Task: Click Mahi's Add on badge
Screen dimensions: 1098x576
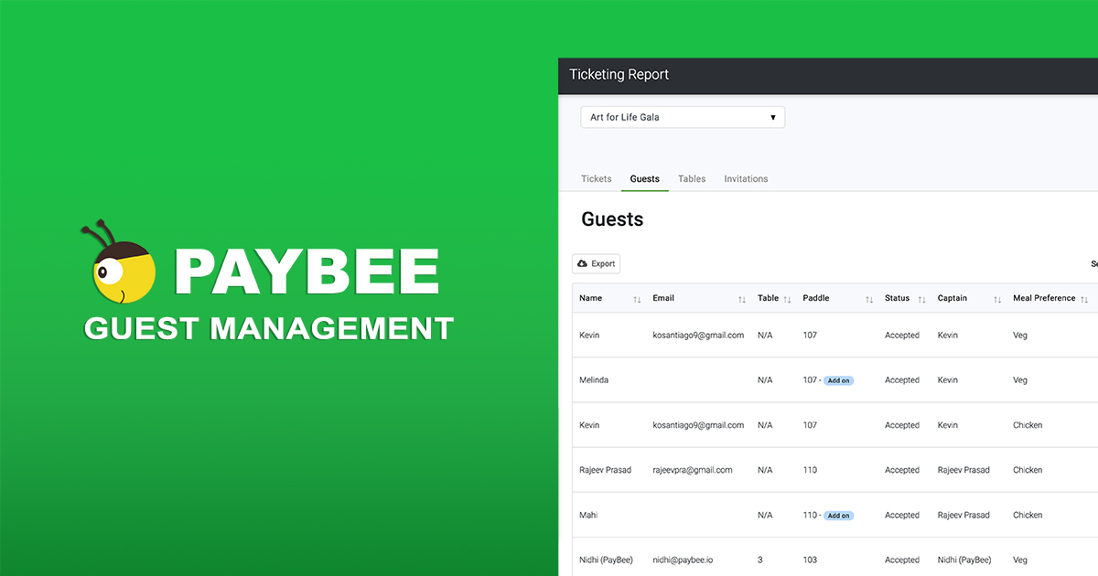Action: [x=837, y=515]
